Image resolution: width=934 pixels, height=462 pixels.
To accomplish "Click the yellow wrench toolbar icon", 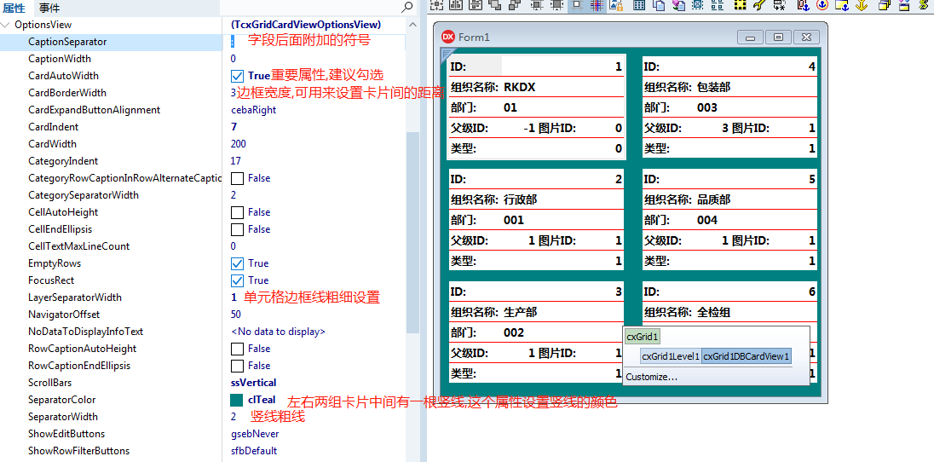I will tap(758, 5).
